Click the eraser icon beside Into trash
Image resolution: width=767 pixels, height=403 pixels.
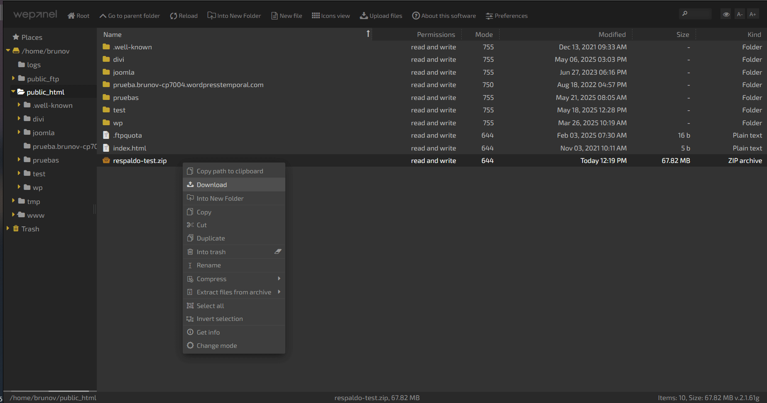(x=278, y=252)
